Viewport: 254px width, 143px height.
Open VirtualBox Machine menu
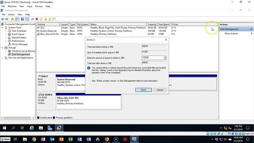click(x=12, y=6)
